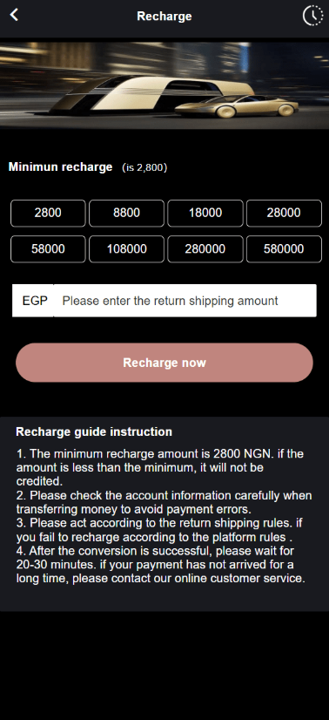Go back with the left arrow icon

14,15
